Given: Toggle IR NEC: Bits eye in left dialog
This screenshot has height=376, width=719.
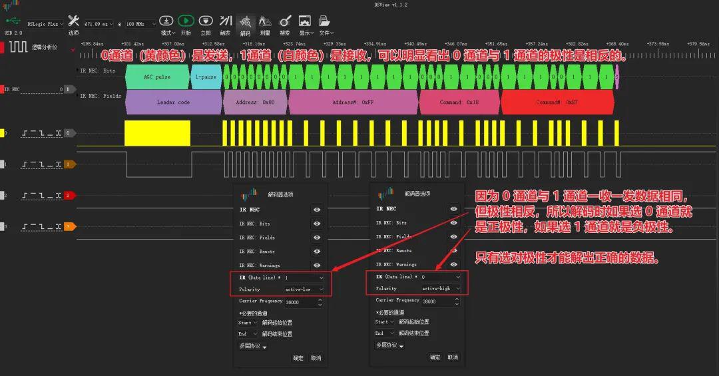Looking at the screenshot, I should (x=317, y=224).
